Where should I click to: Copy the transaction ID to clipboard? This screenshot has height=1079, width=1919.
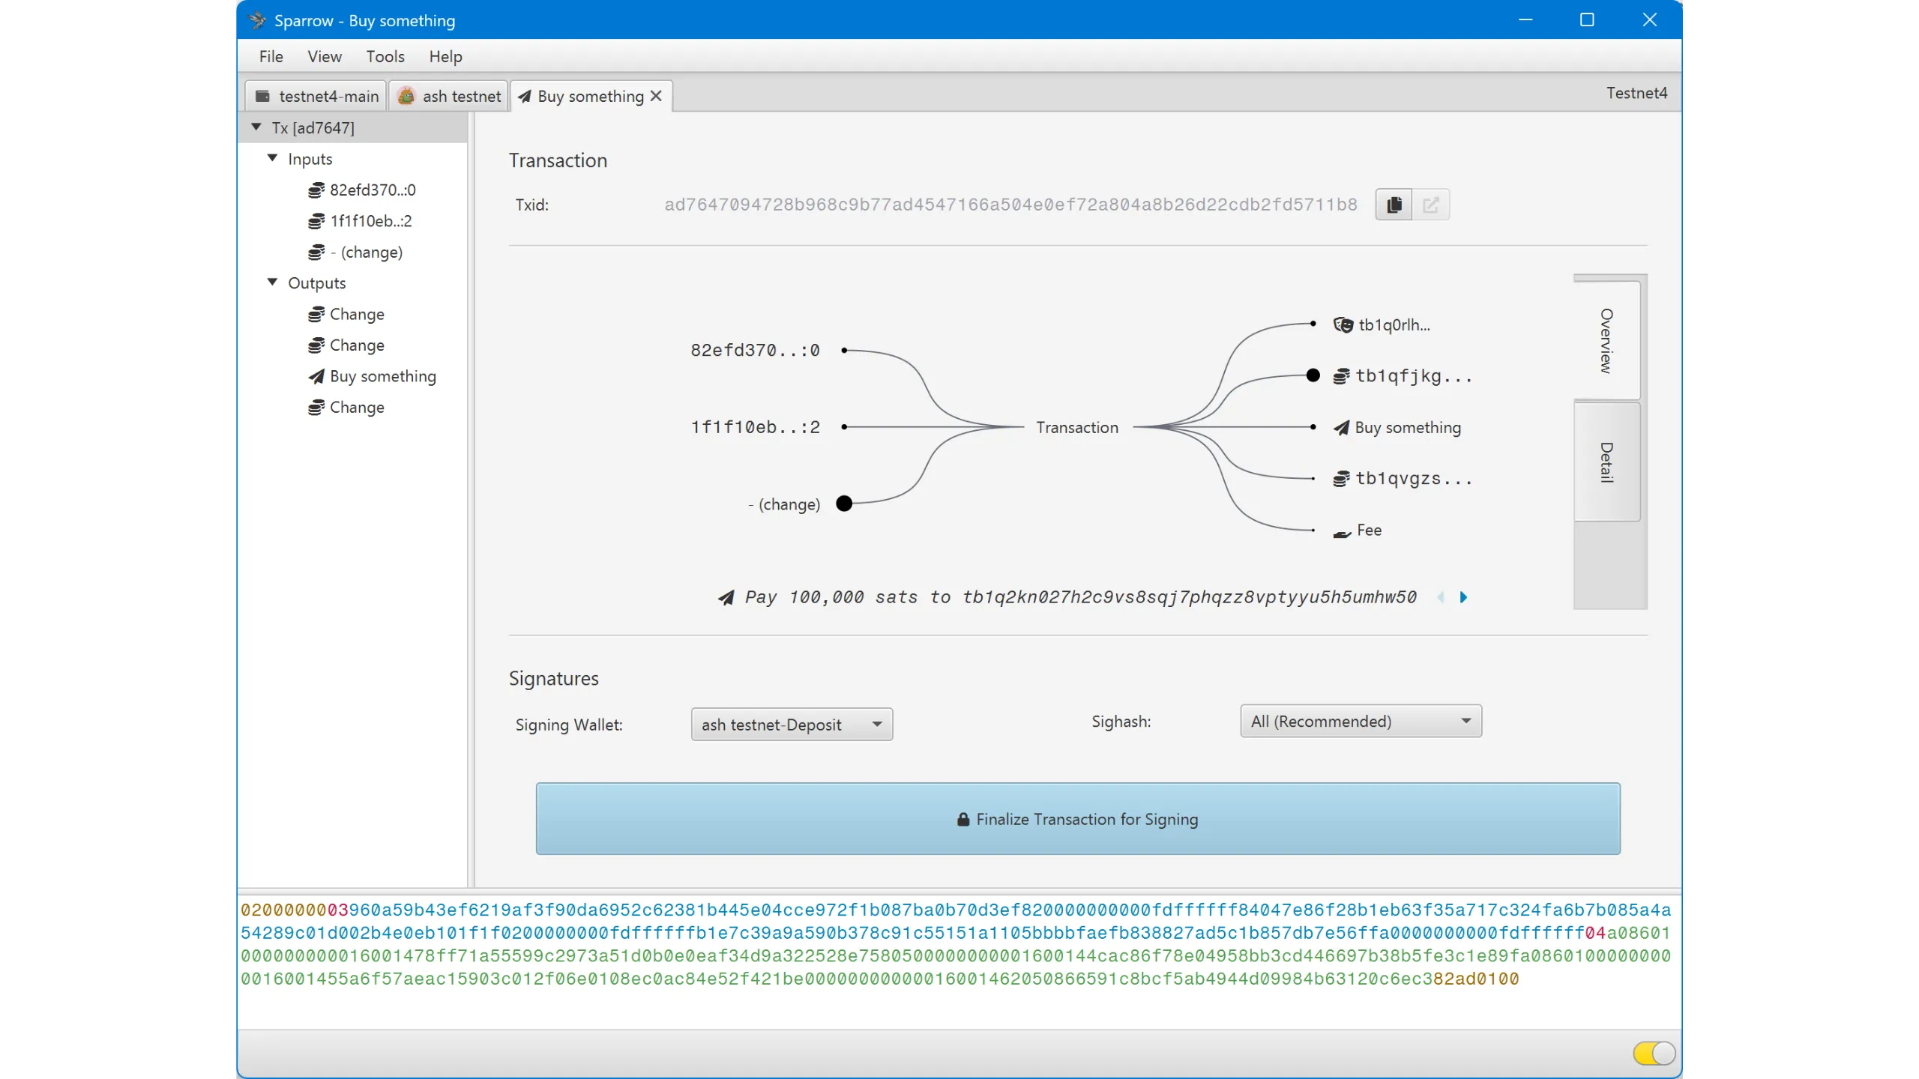pos(1394,205)
